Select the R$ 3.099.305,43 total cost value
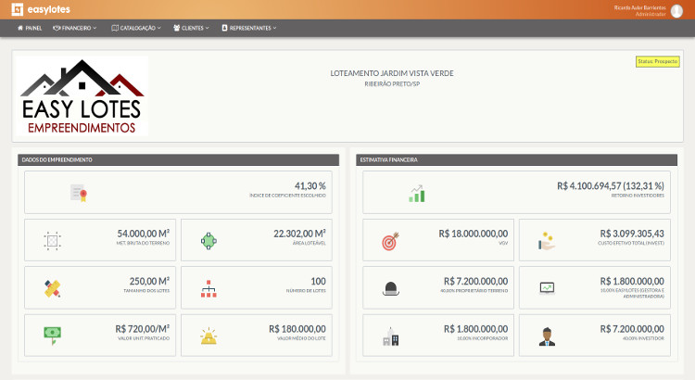695x380 pixels. (632, 234)
